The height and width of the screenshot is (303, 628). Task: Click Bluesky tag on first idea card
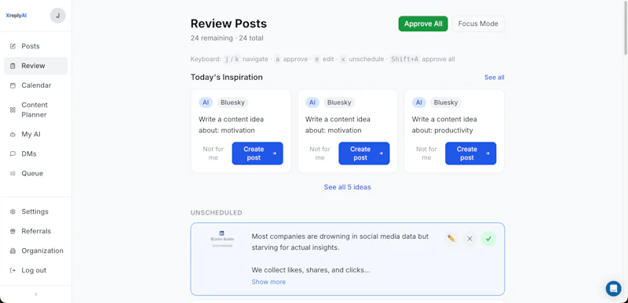232,103
